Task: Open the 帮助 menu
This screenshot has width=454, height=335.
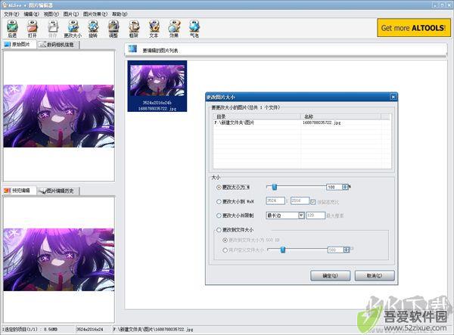Action: pyautogui.click(x=120, y=14)
